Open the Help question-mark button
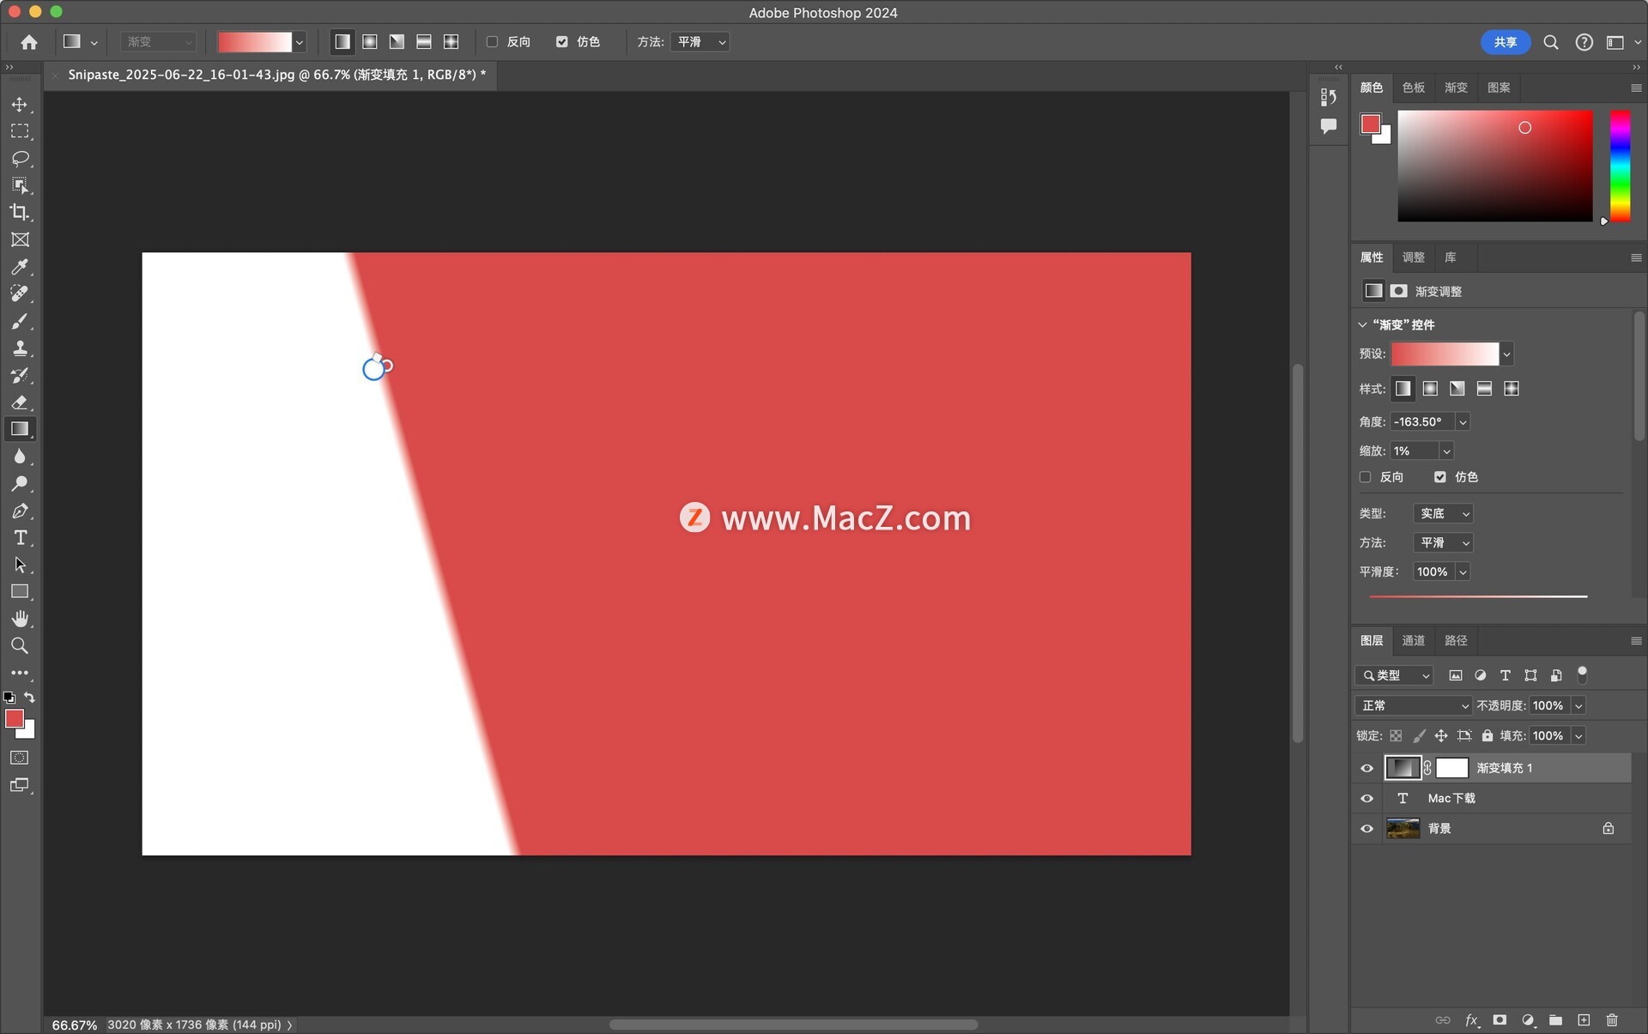 coord(1584,42)
